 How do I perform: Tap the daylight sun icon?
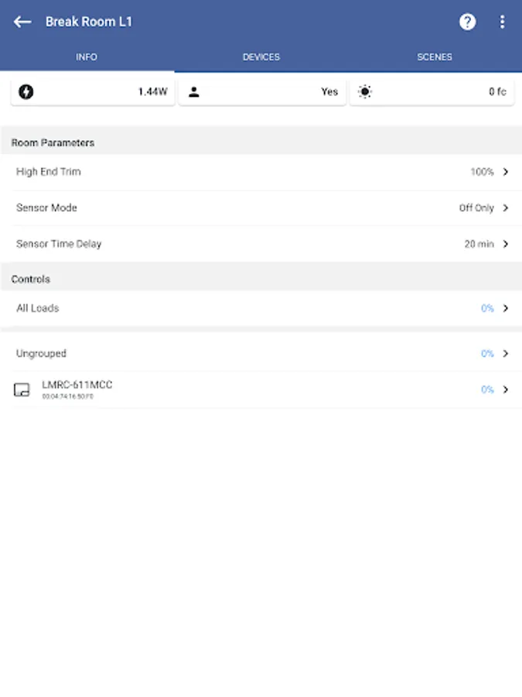[x=365, y=92]
